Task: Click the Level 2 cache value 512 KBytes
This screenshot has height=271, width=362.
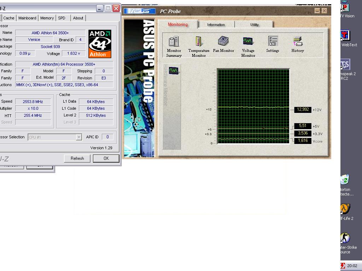Action: [x=96, y=115]
